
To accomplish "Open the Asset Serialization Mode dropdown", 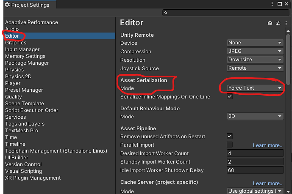I will tap(255, 88).
